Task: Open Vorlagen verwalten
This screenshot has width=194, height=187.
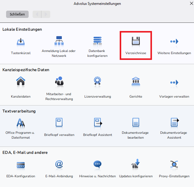Action: click(174, 82)
